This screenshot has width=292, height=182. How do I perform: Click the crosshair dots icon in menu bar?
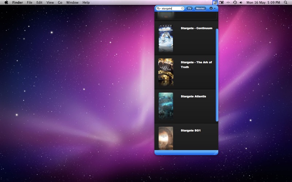tap(228, 3)
